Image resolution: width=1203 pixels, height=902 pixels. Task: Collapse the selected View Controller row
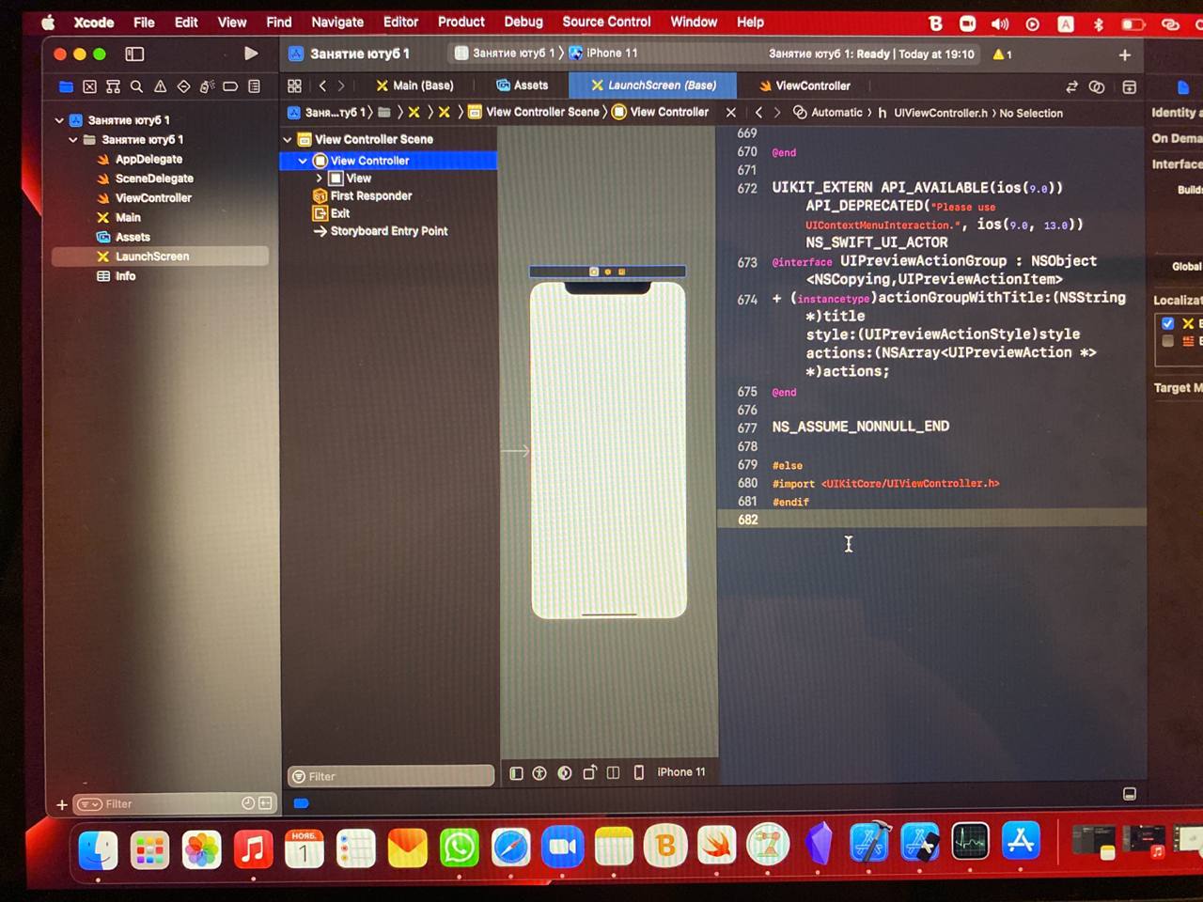tap(303, 161)
